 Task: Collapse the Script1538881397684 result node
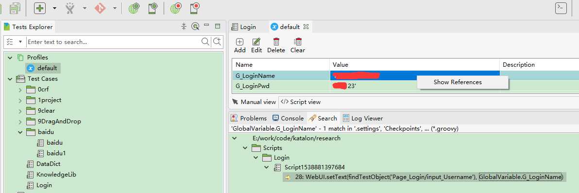pyautogui.click(x=267, y=168)
